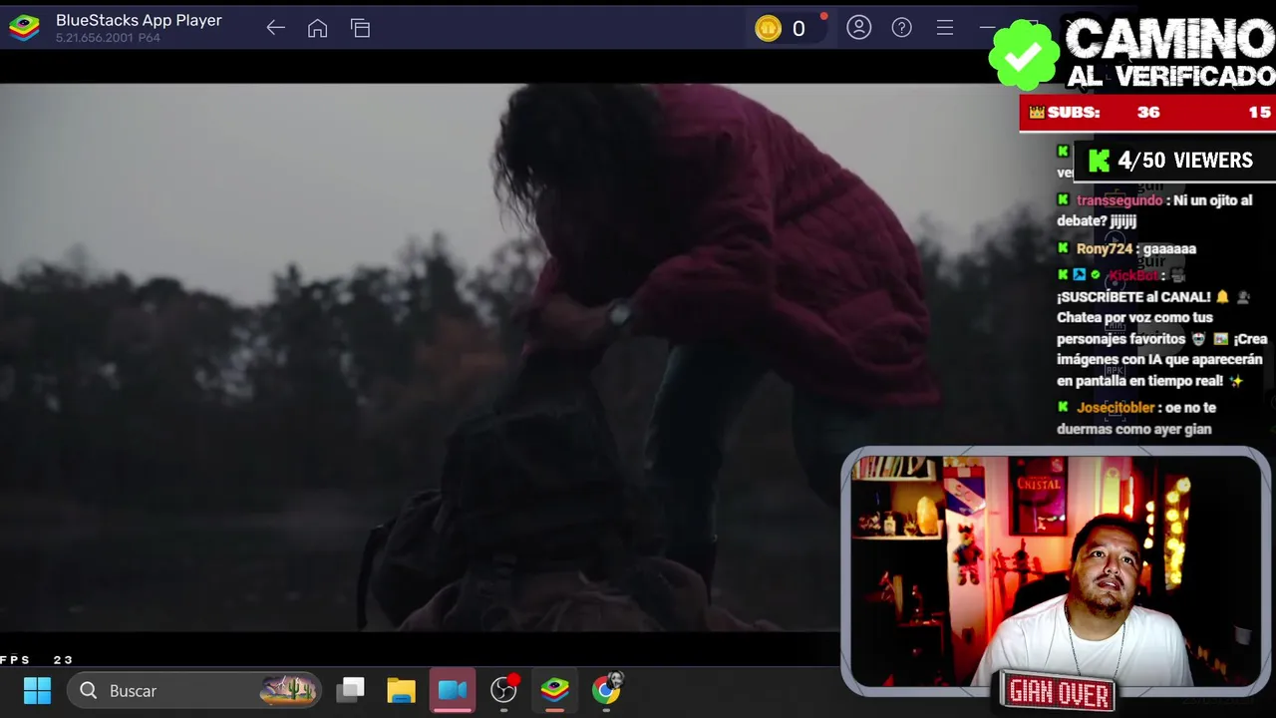Image resolution: width=1276 pixels, height=718 pixels.
Task: Click chat username 'Josecitobler'
Action: 1116,408
